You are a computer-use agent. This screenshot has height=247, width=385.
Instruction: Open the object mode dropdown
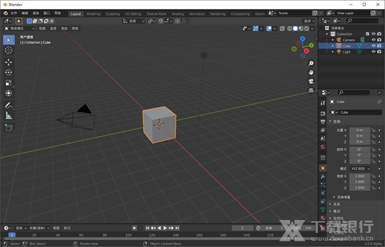[19, 28]
